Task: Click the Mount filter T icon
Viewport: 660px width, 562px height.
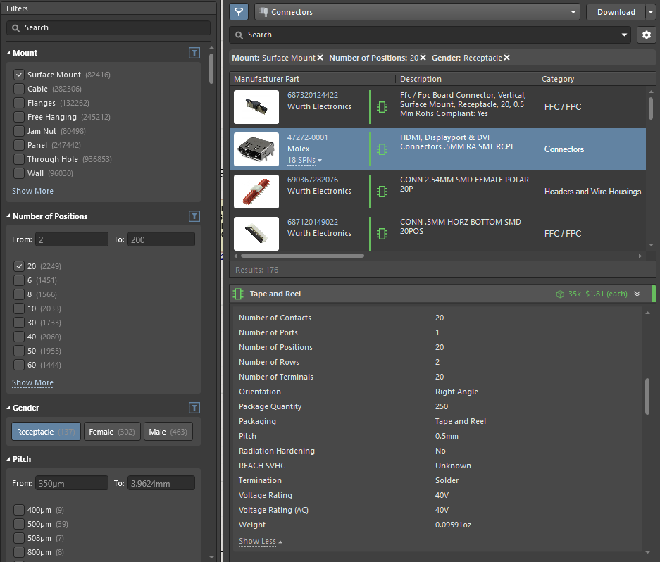Action: (194, 53)
